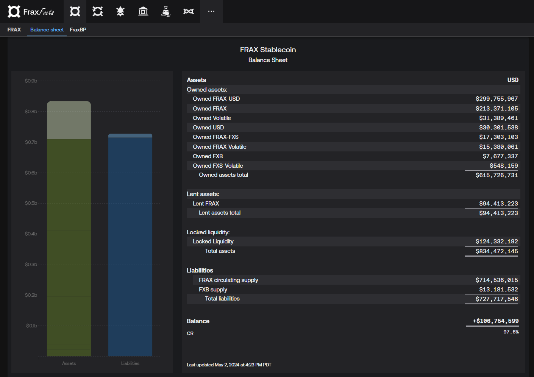534x377 pixels.
Task: Open the Fraxswap circular arrows icon
Action: [98, 12]
